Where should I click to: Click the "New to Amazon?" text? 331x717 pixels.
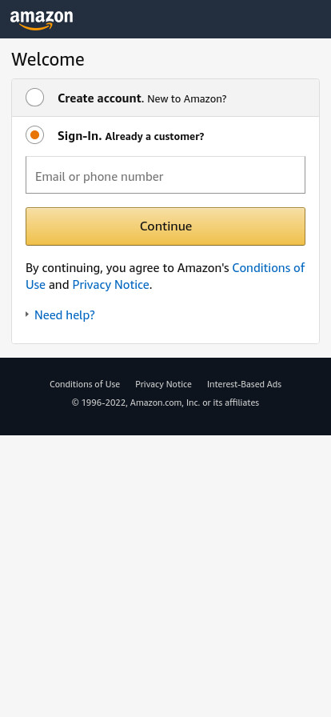point(187,98)
